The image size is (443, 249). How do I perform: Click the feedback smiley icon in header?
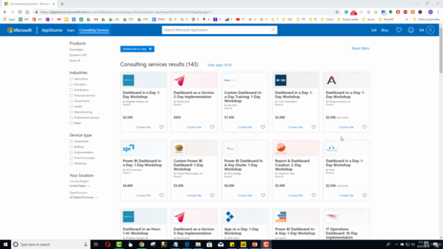tap(410, 30)
